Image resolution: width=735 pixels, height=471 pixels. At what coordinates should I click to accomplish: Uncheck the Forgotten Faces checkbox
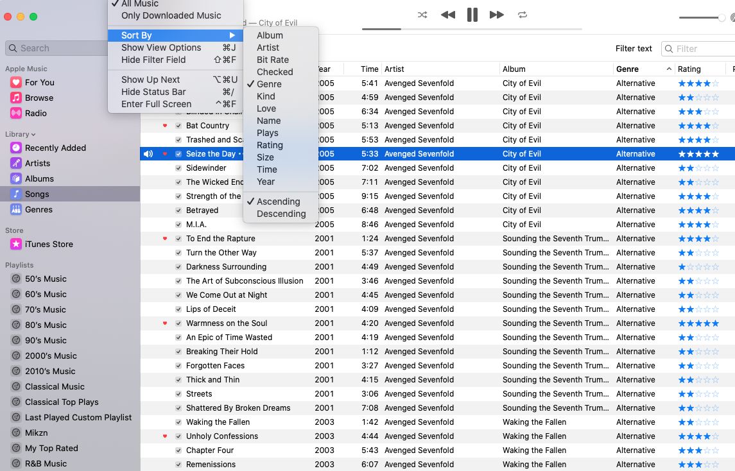tap(178, 366)
